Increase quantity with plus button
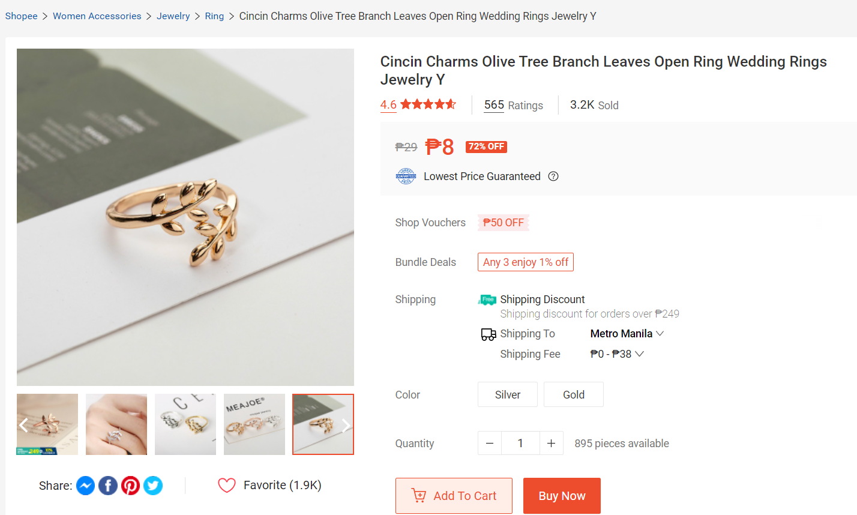 pos(551,444)
